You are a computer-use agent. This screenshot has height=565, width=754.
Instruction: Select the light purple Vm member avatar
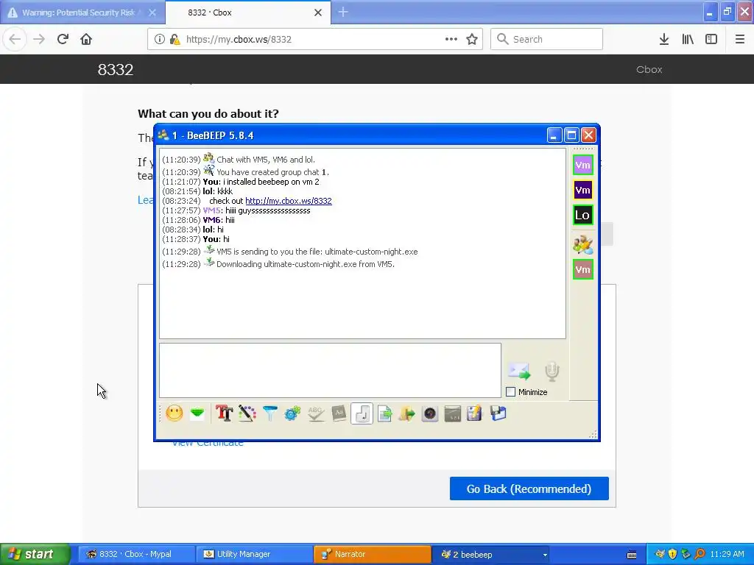pyautogui.click(x=583, y=165)
